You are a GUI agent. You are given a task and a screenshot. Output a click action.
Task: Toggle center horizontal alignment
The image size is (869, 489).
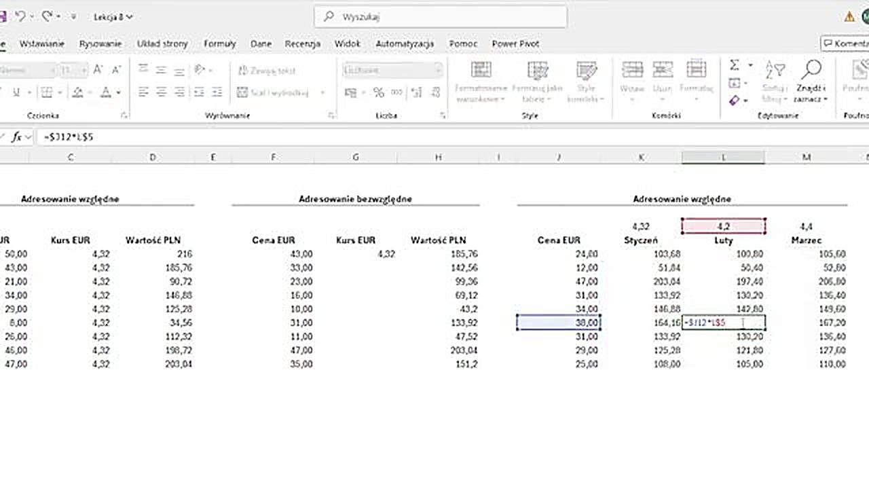[x=162, y=92]
